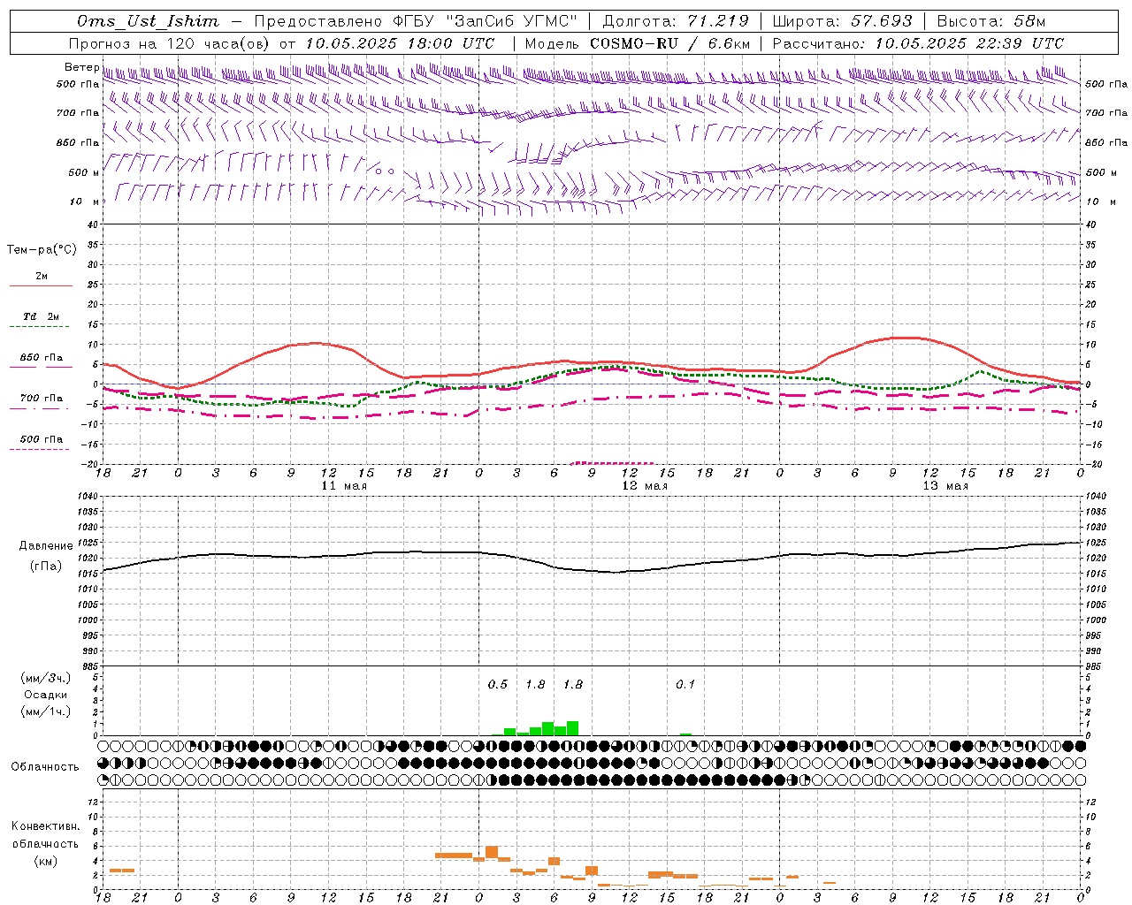Click the (мм/3ч.) precipitation unit label
This screenshot has width=1132, height=905.
coord(46,679)
